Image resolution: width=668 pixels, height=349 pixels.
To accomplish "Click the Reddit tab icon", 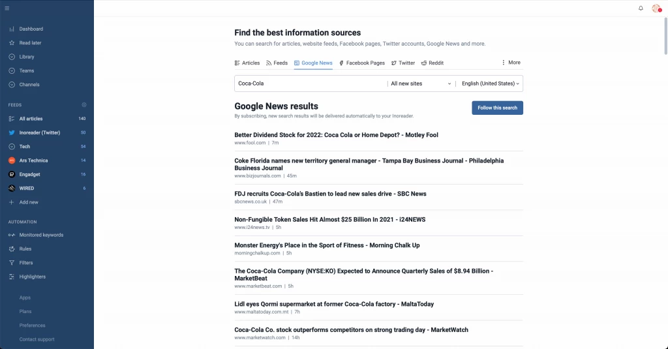I will (x=424, y=63).
